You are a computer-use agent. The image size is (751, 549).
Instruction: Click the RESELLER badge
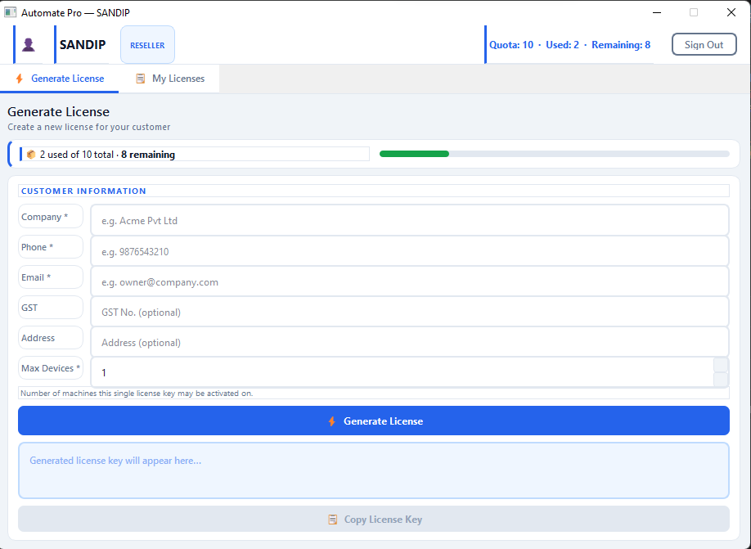coord(147,44)
